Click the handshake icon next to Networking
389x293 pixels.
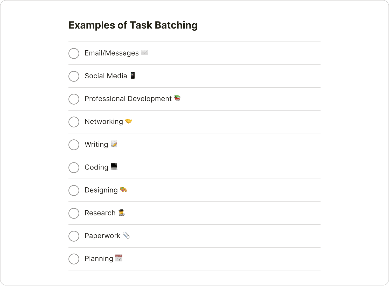129,121
